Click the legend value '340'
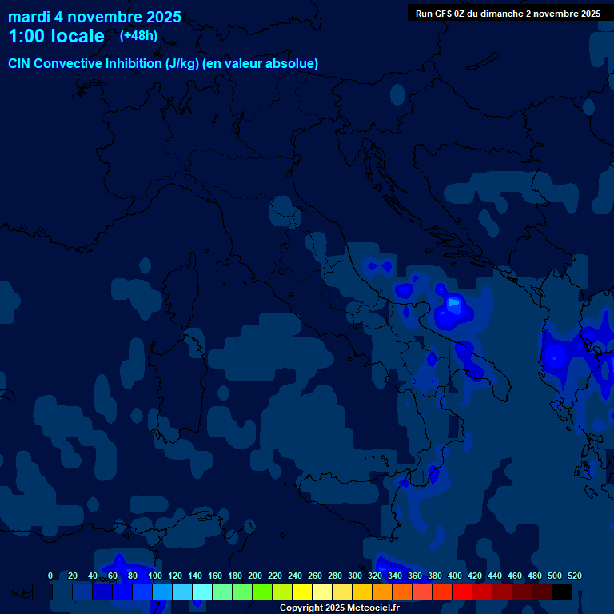This screenshot has height=614, width=614. coord(395,576)
